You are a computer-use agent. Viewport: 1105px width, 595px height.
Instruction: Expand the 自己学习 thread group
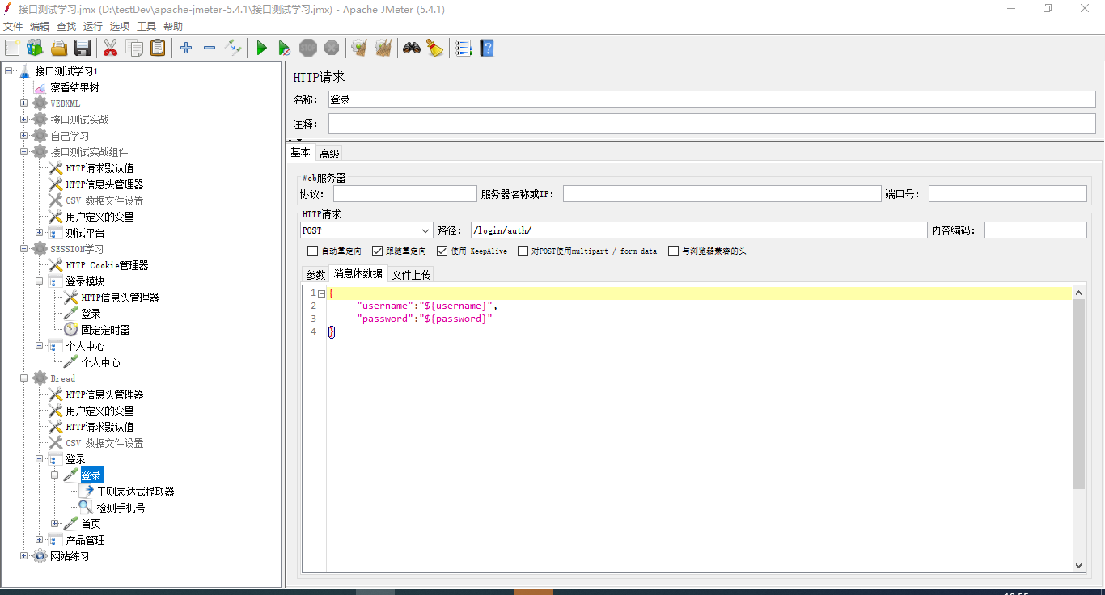tap(24, 136)
